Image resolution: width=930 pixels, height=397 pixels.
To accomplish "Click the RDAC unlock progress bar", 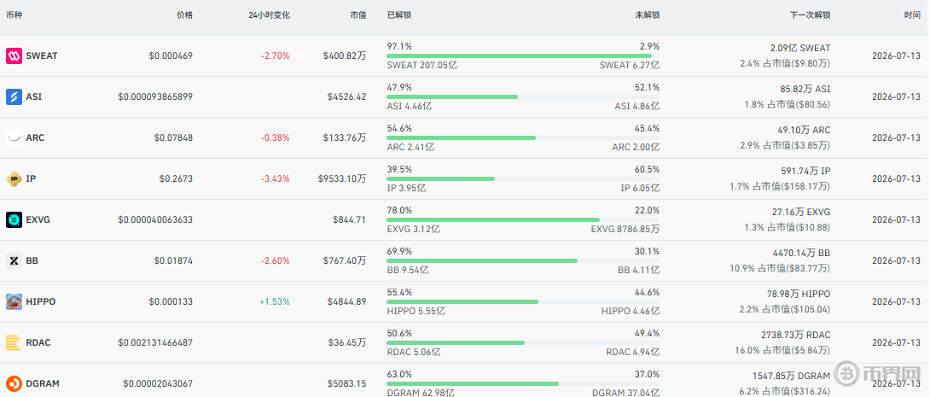I will click(523, 342).
